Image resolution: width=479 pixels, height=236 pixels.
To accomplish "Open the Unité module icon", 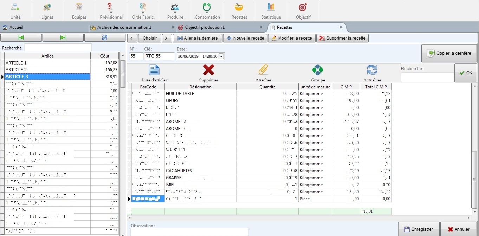I will (x=15, y=7).
